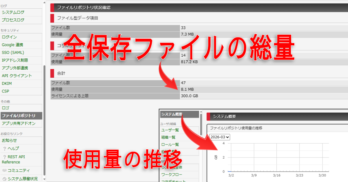This screenshot has width=348, height=182.
Task: Click the 3/30 label on chart axis
Action: coord(322,175)
